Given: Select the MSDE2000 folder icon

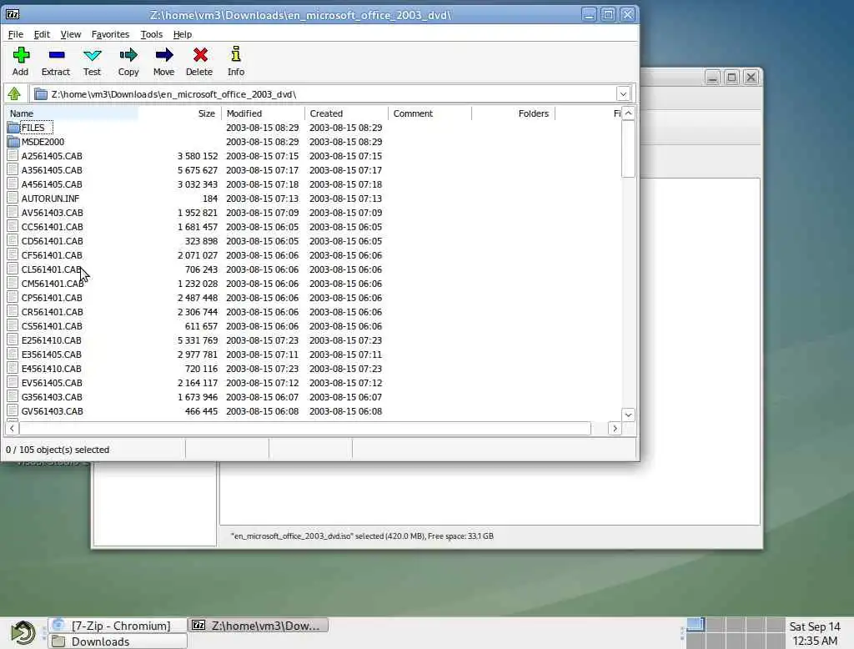Looking at the screenshot, I should pyautogui.click(x=13, y=142).
